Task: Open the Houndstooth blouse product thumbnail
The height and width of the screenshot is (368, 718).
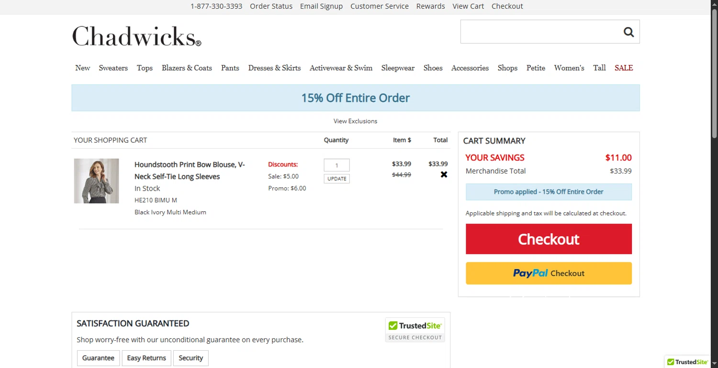Action: click(96, 181)
